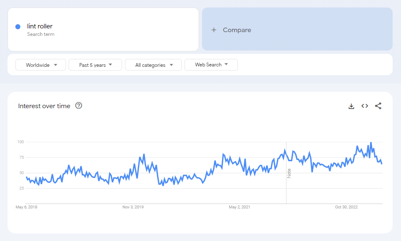The height and width of the screenshot is (241, 401).
Task: Click the Oct 30, 2022 axis label
Action: (345, 207)
